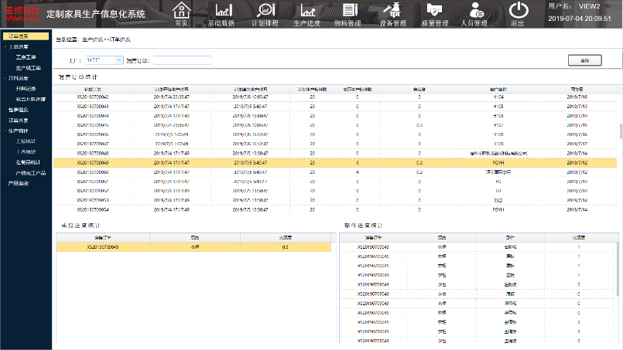The height and width of the screenshot is (350, 623).
Task: Collapse the 生产统计 tree node
Action: click(5, 131)
